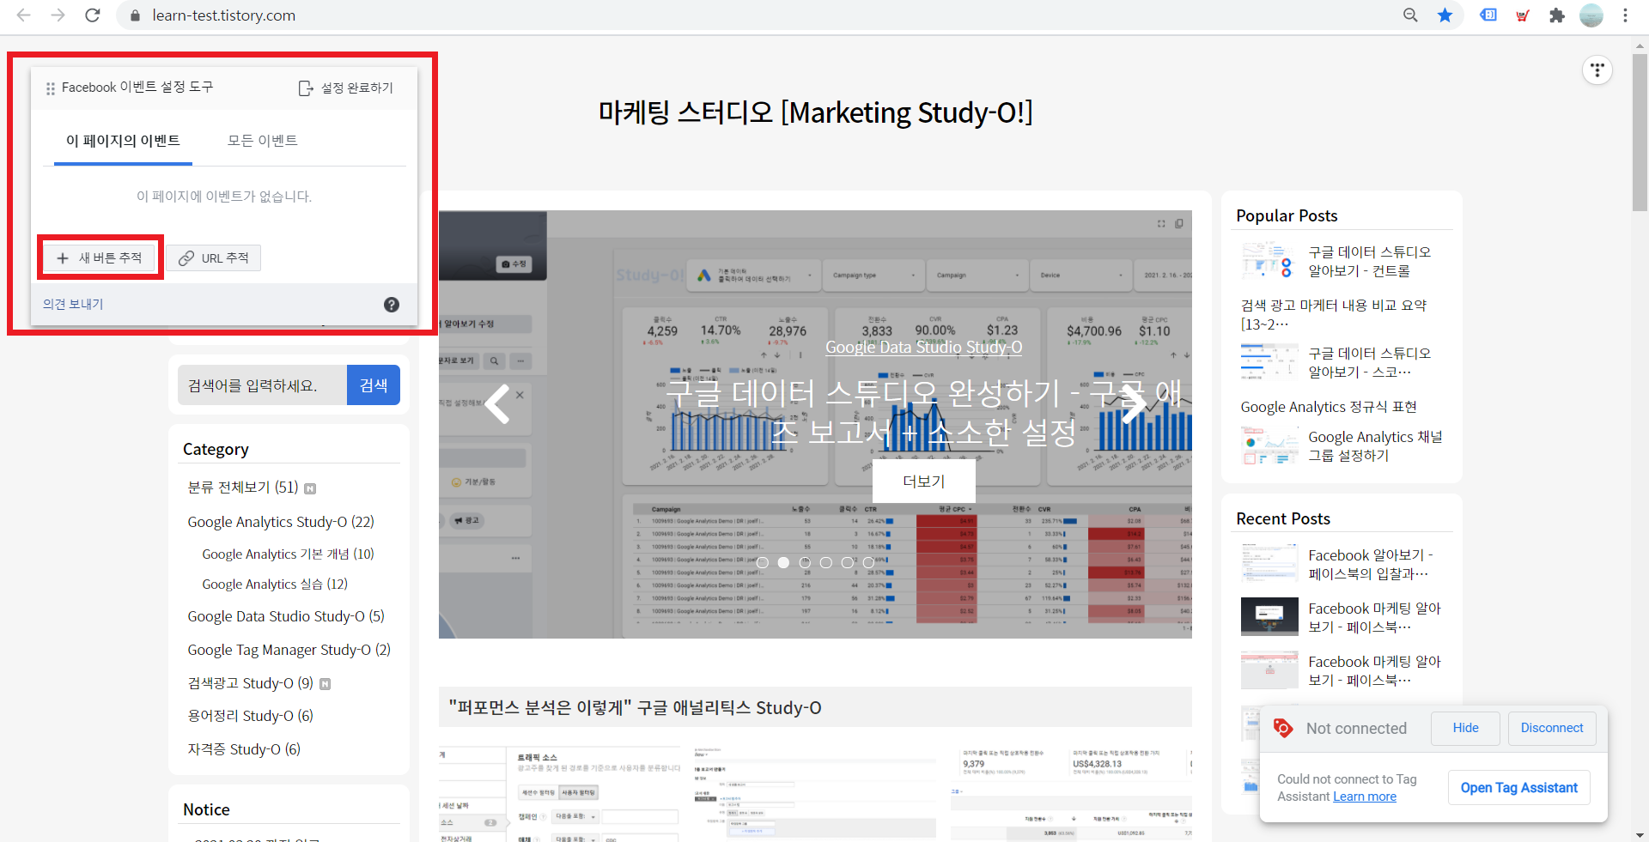1649x842 pixels.
Task: Open Google Analytics 기본 개념 (10) subcategory
Action: pos(288,554)
